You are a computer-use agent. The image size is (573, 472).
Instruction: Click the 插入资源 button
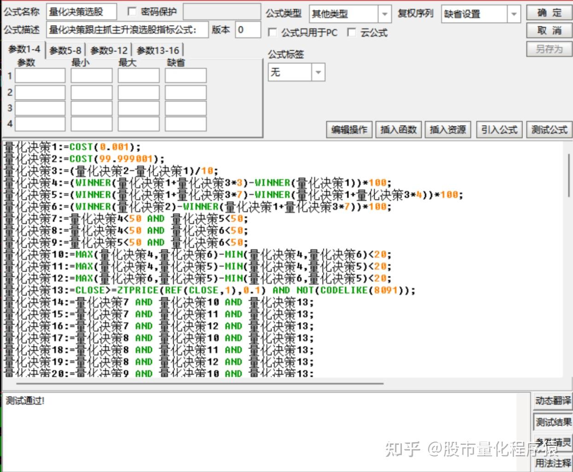point(448,130)
